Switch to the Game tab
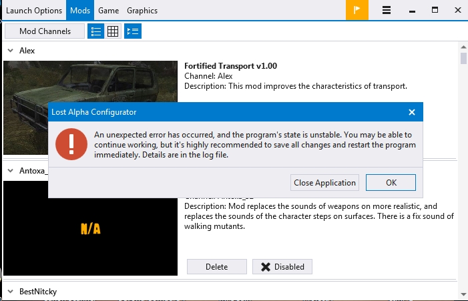 (109, 11)
